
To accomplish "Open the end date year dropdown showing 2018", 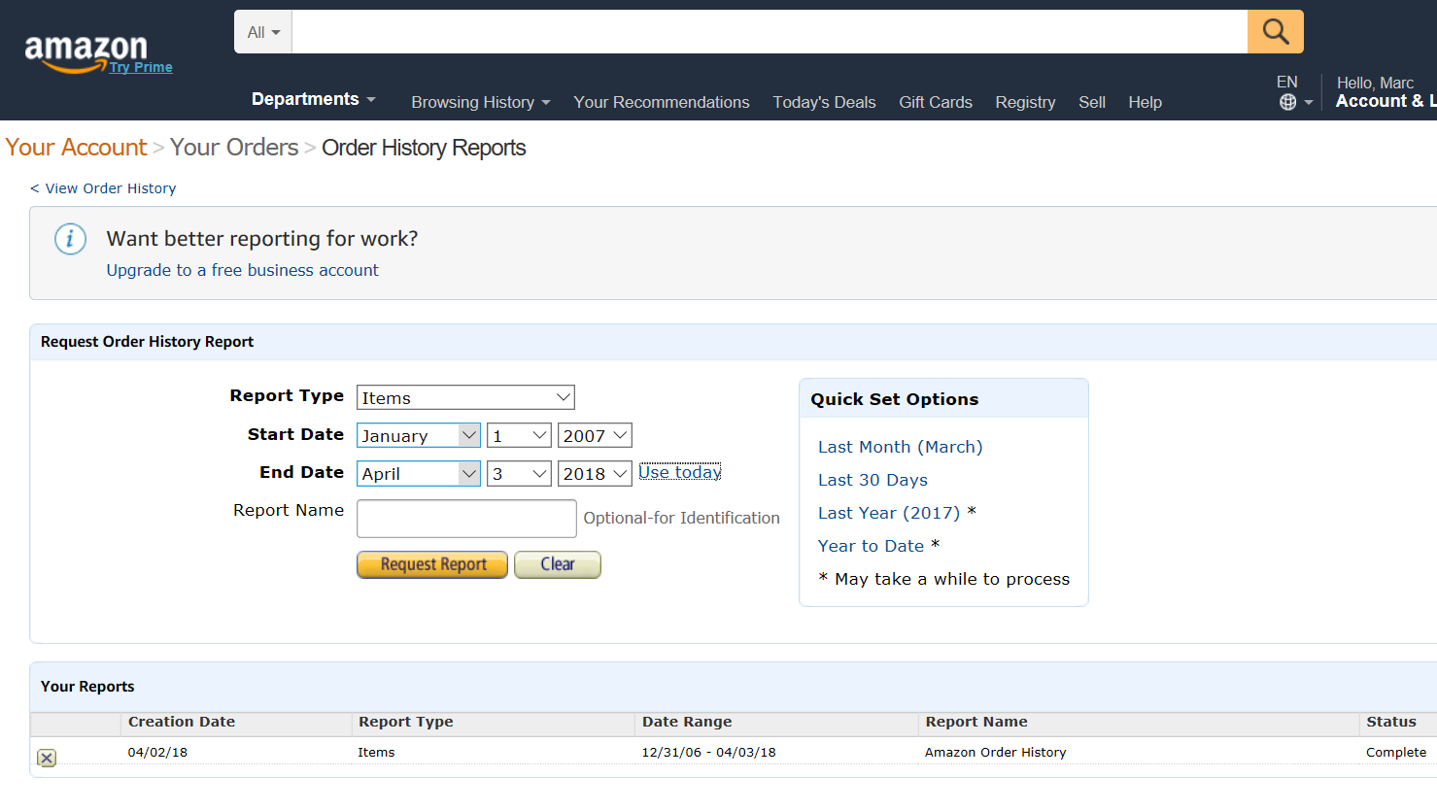I will pyautogui.click(x=594, y=473).
